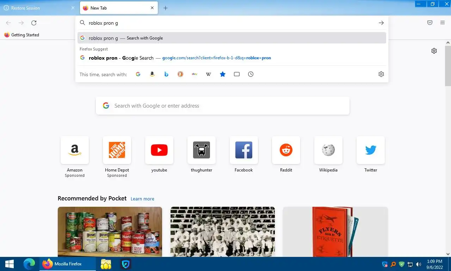The width and height of the screenshot is (451, 271).
Task: Search open tabs with the tab icon
Action: [x=237, y=74]
